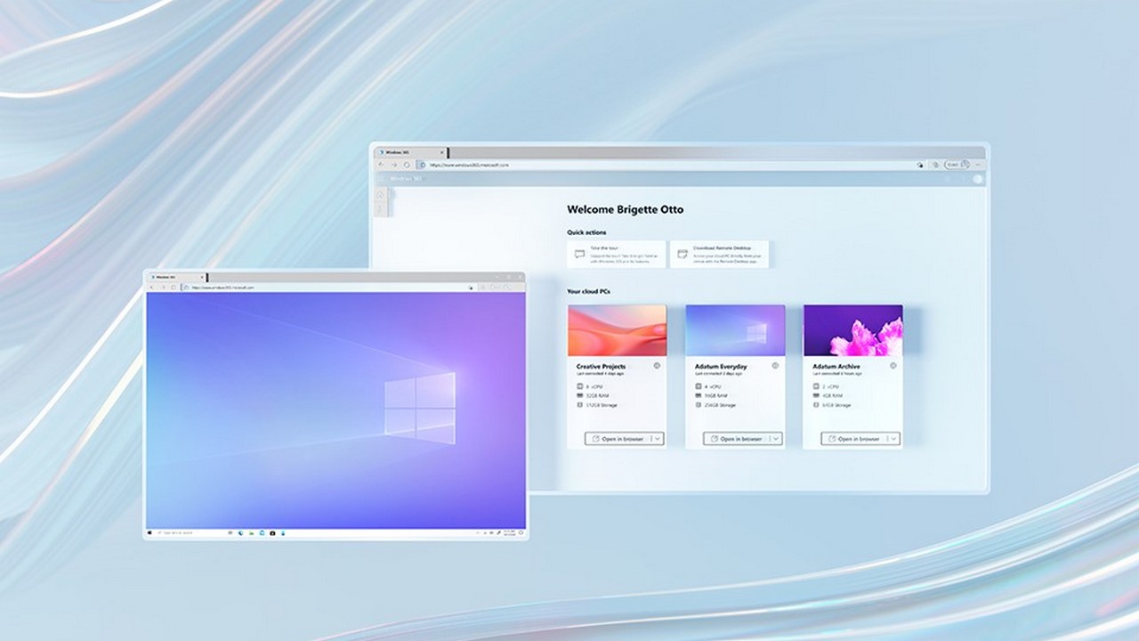Click the favorites star in the address bar
Image resolution: width=1139 pixels, height=641 pixels.
[920, 164]
